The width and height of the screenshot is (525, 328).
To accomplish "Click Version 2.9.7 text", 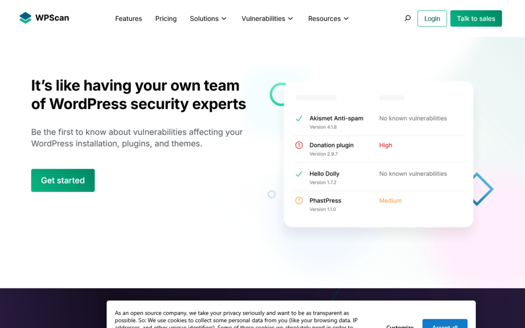I will pyautogui.click(x=324, y=154).
